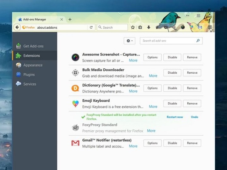The height and width of the screenshot is (170, 227).
Task: Focus the browser Search box
Action: pyautogui.click(x=112, y=27)
